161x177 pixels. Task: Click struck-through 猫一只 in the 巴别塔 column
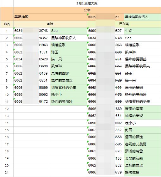click(142, 80)
